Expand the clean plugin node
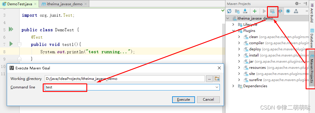Viewport: 315px width, 113px height. coord(239,37)
